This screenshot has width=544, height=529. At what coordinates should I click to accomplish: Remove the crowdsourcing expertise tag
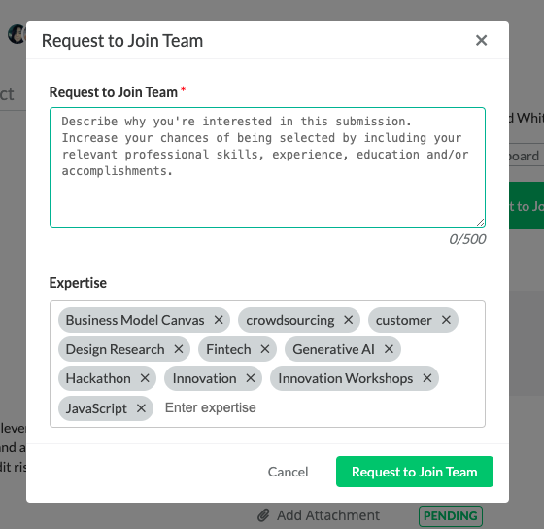pyautogui.click(x=349, y=320)
